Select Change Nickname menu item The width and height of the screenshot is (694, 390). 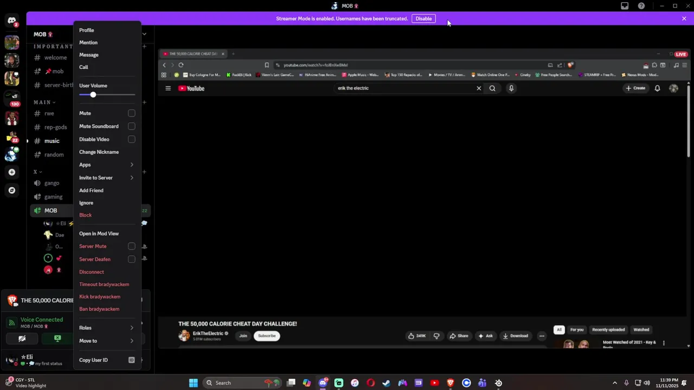99,152
